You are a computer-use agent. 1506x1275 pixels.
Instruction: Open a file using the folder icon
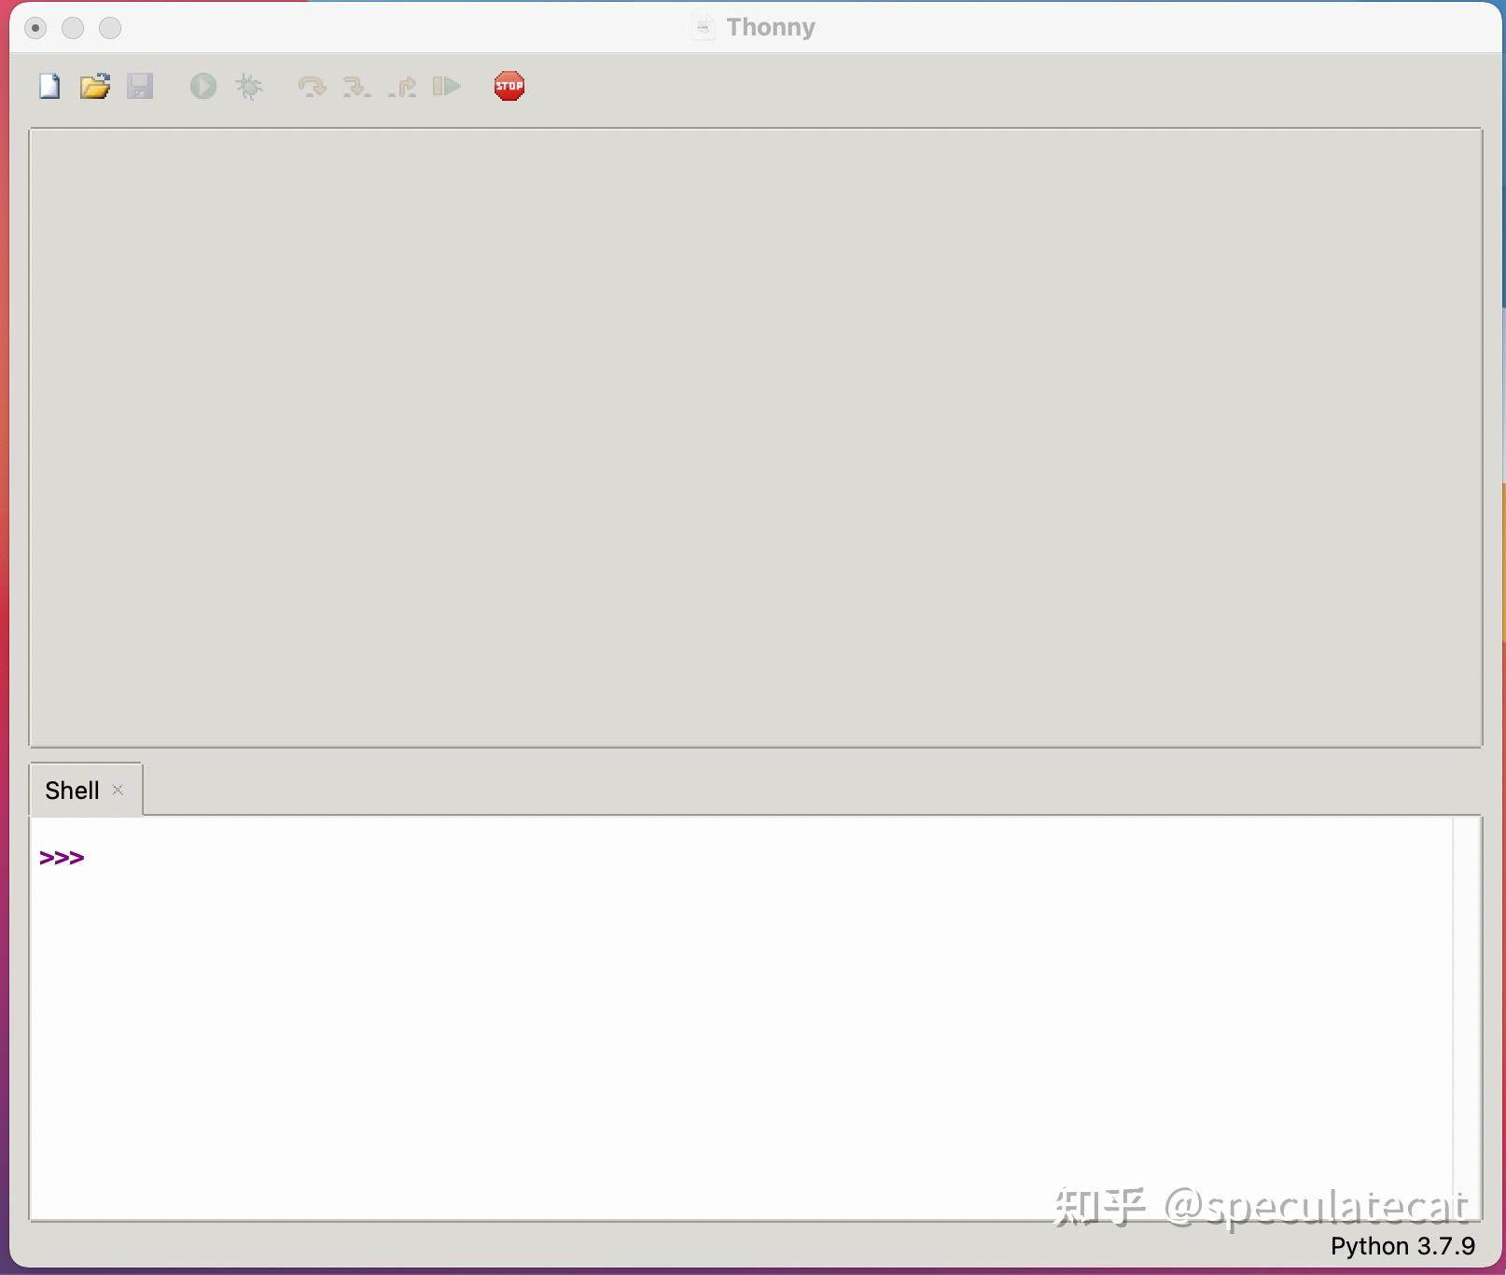[x=94, y=86]
